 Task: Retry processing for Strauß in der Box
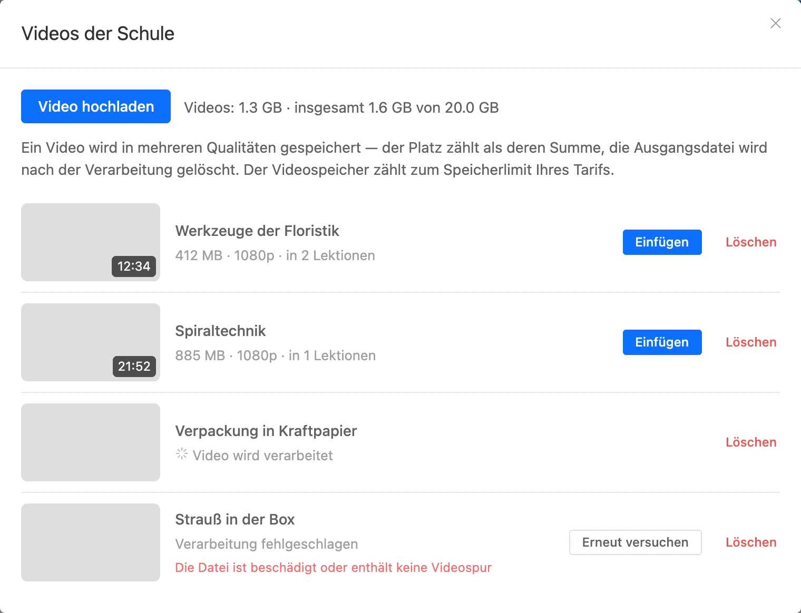click(635, 542)
